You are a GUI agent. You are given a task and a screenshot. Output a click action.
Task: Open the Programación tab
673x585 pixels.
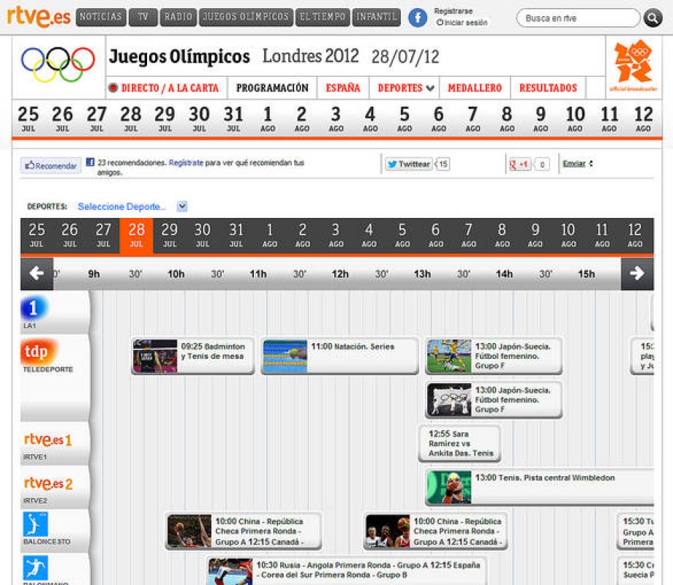point(272,88)
